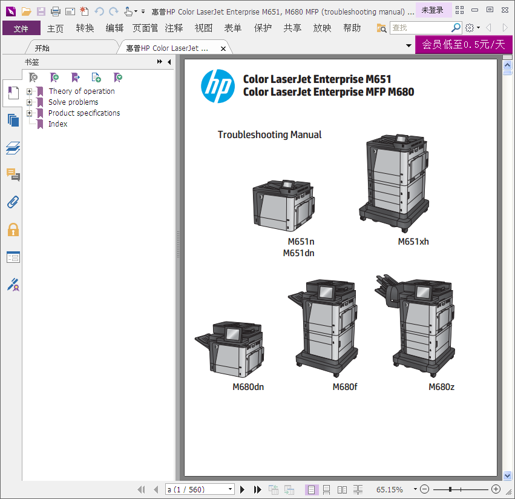Screen dimensions: 515x499
Task: Open the 注释 ribbon tab
Action: (x=174, y=28)
